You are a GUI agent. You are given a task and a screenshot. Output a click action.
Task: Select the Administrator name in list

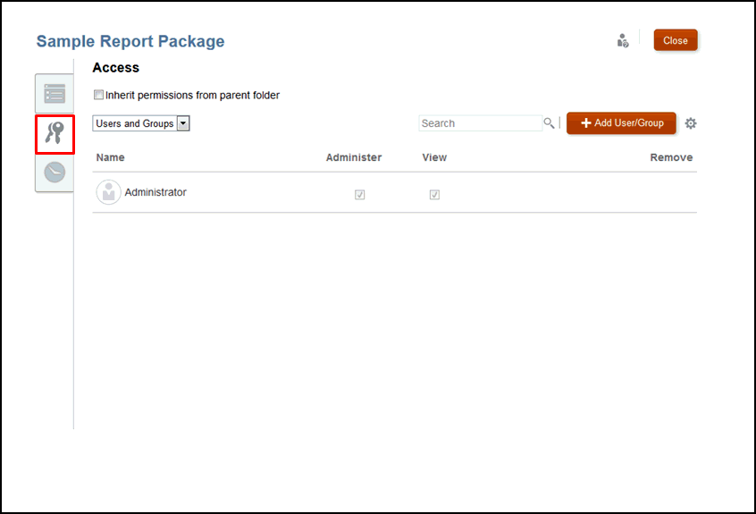point(155,192)
